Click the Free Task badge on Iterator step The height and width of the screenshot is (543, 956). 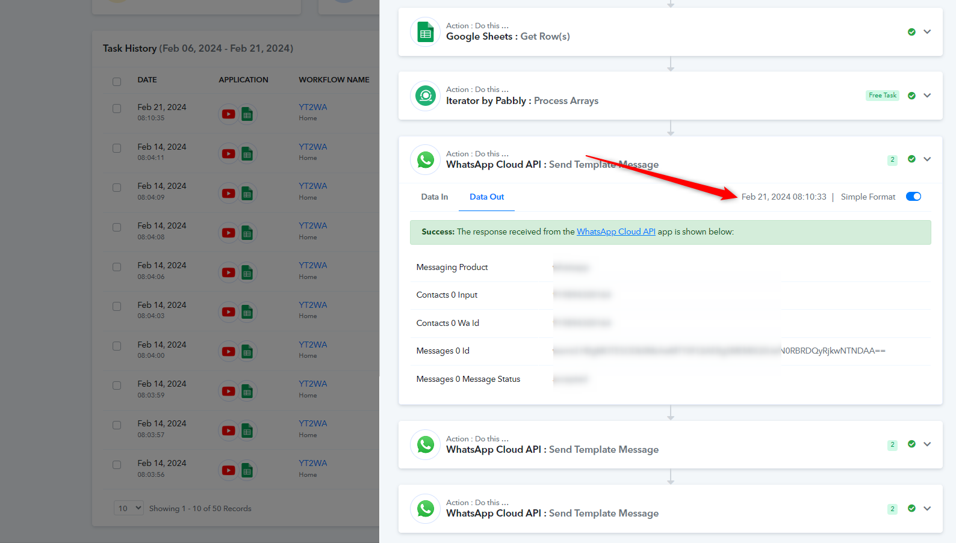pyautogui.click(x=883, y=96)
